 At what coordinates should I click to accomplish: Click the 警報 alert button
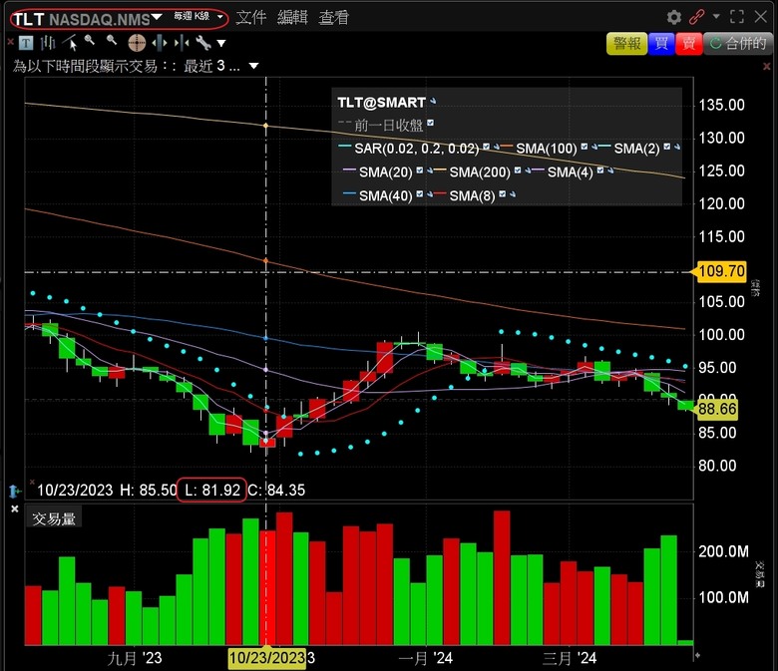[x=626, y=44]
